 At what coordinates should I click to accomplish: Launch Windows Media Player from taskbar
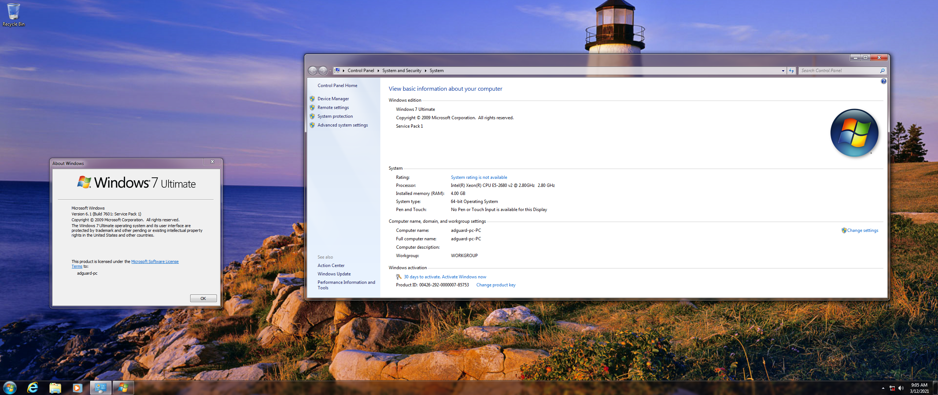pos(78,388)
